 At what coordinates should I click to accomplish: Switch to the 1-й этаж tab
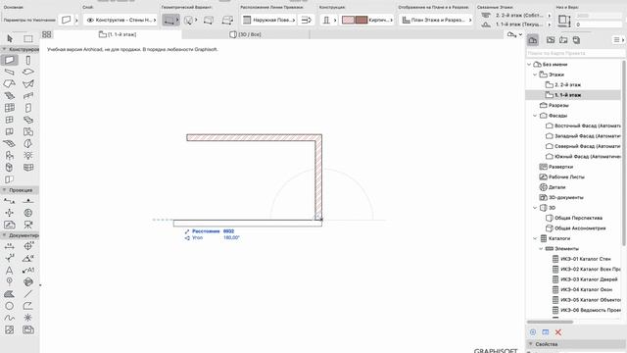[x=118, y=34]
